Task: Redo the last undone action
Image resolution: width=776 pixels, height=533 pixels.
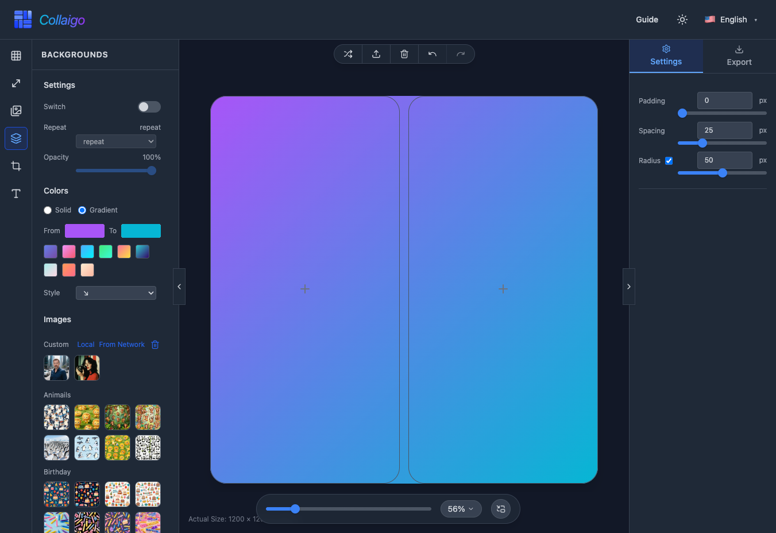Action: (x=461, y=54)
